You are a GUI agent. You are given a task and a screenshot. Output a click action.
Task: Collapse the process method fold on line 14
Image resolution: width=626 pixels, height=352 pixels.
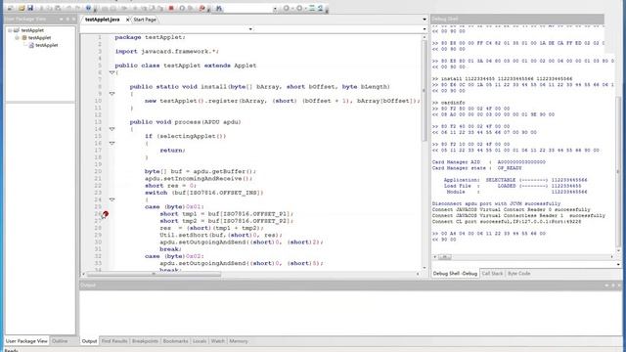(x=112, y=129)
